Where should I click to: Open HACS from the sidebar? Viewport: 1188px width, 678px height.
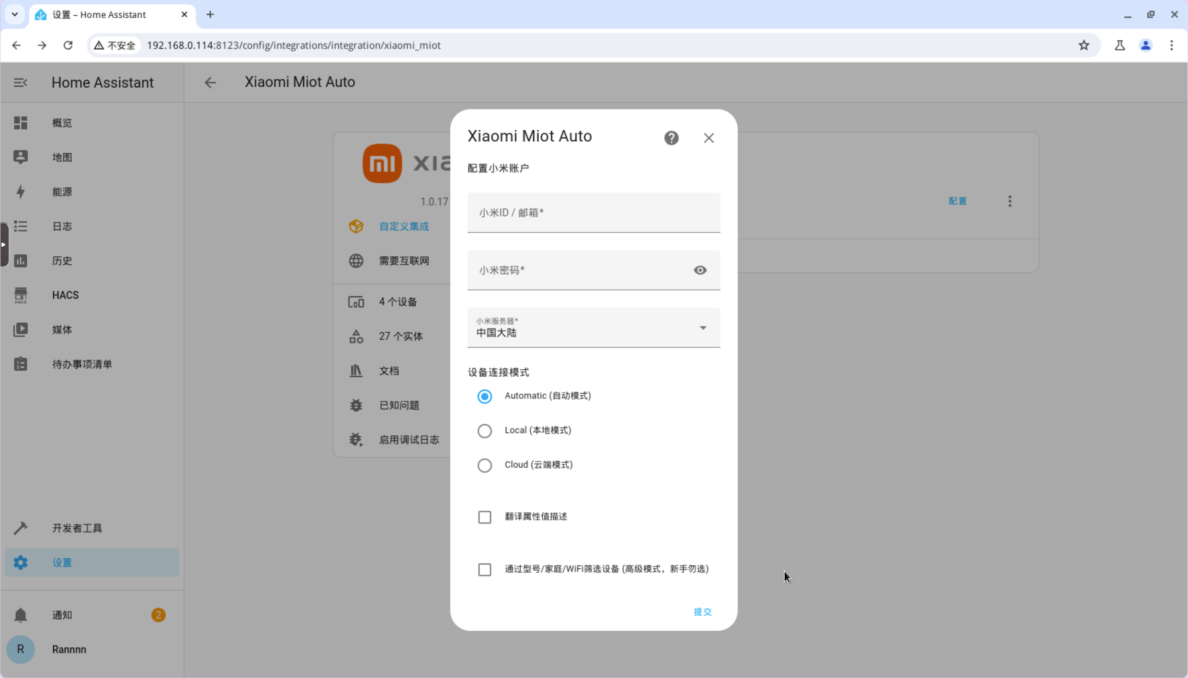[65, 295]
